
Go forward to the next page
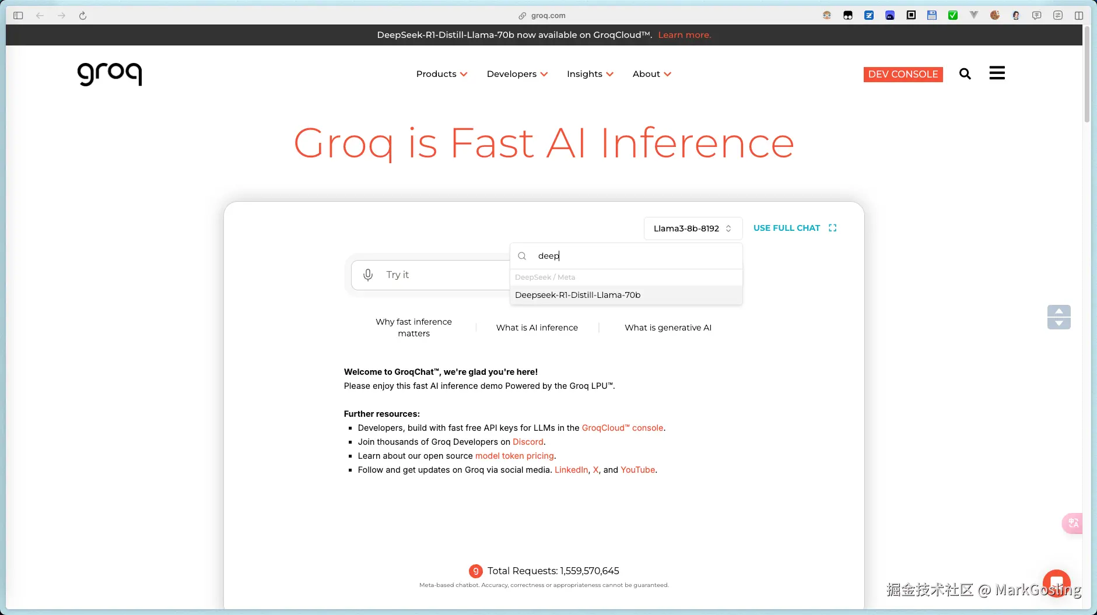click(x=61, y=16)
